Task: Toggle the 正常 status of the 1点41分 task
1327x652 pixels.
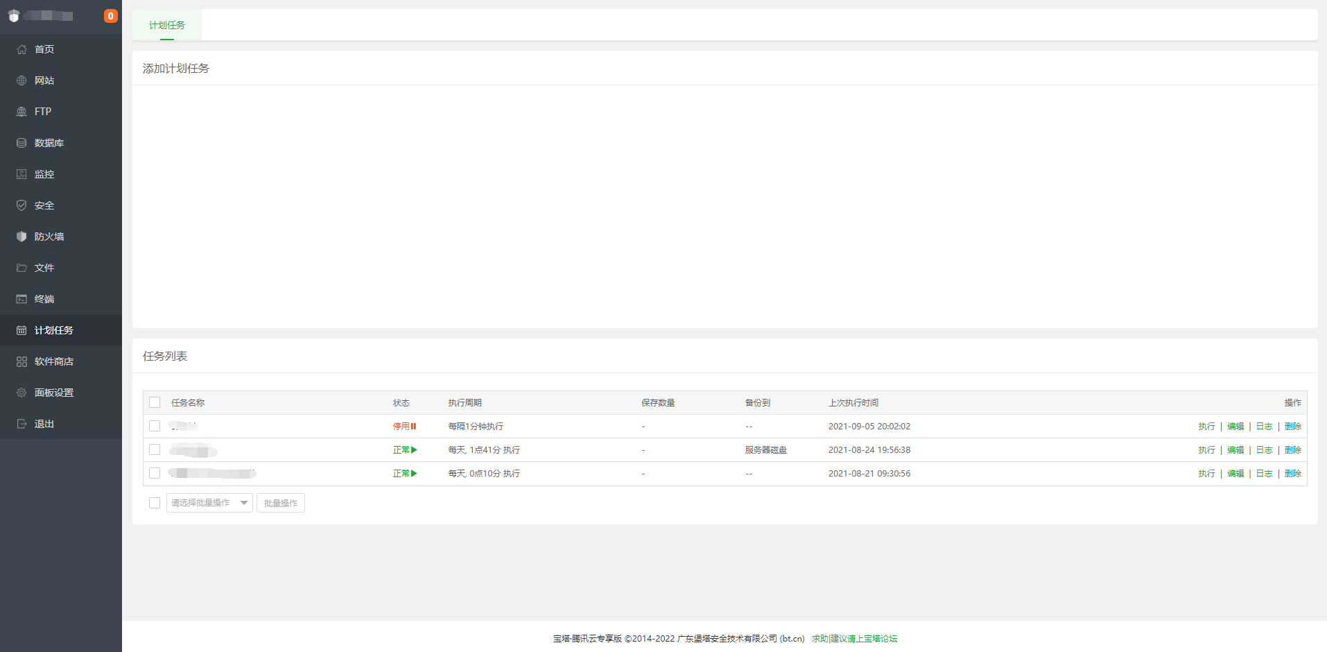Action: point(405,450)
